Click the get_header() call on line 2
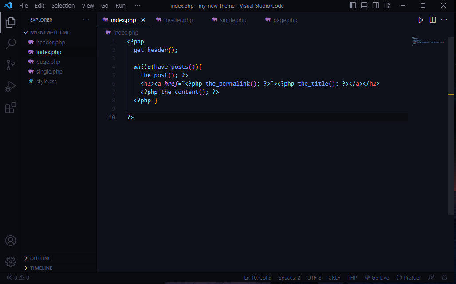456x284 pixels. [x=156, y=50]
